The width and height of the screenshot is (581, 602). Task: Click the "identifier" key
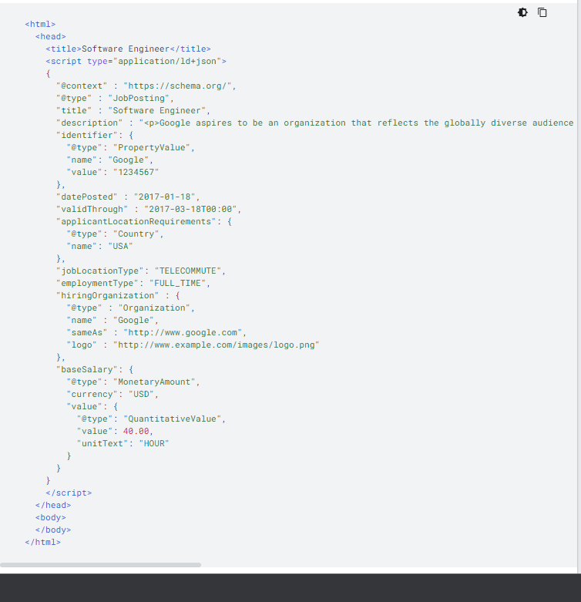pos(87,135)
